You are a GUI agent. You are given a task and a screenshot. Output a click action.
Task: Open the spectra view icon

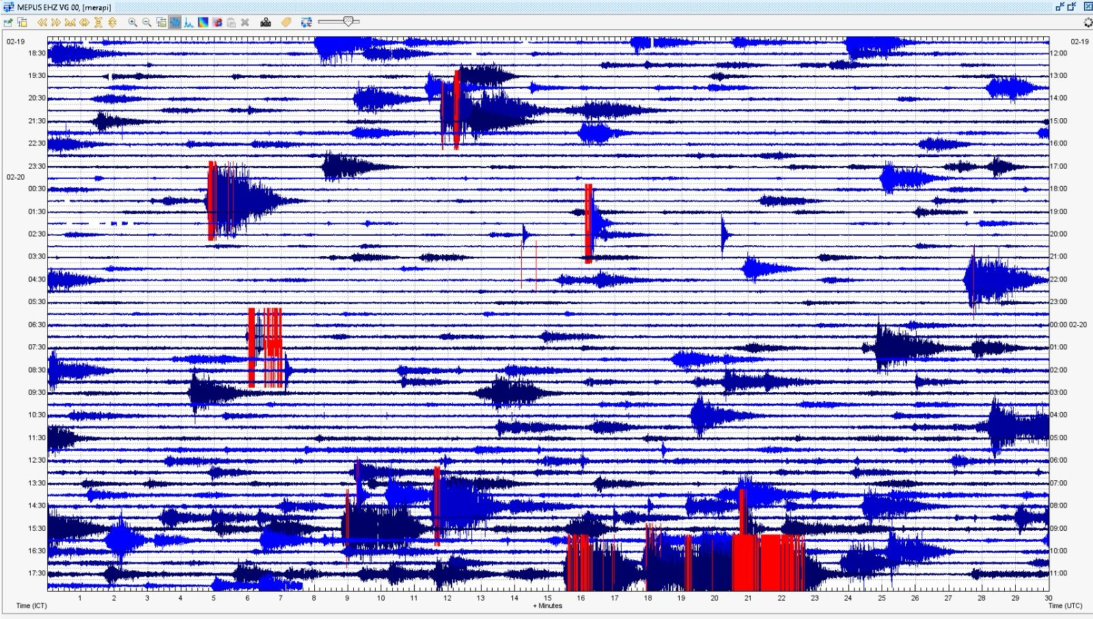point(187,21)
